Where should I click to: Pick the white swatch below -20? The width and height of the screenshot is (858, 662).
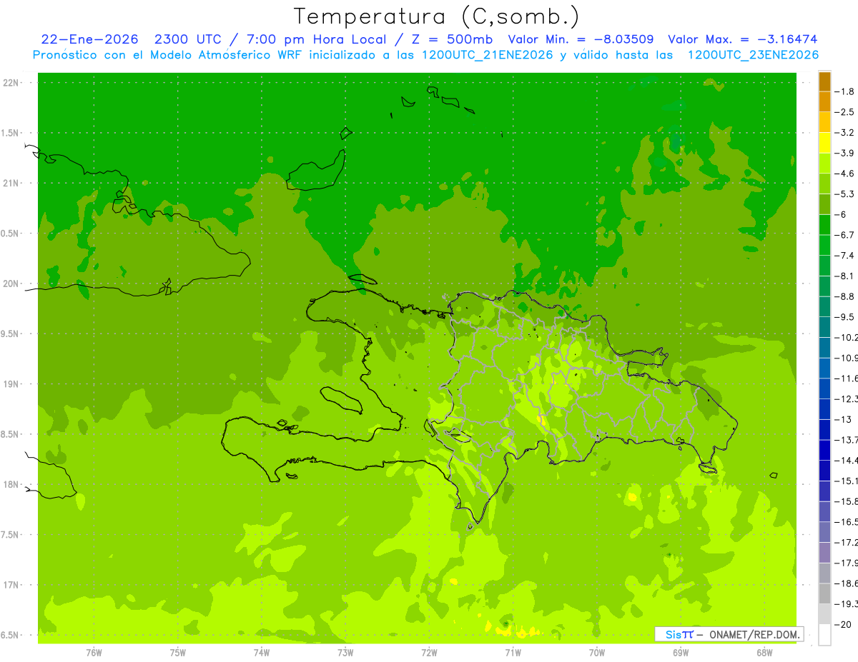coord(824,635)
